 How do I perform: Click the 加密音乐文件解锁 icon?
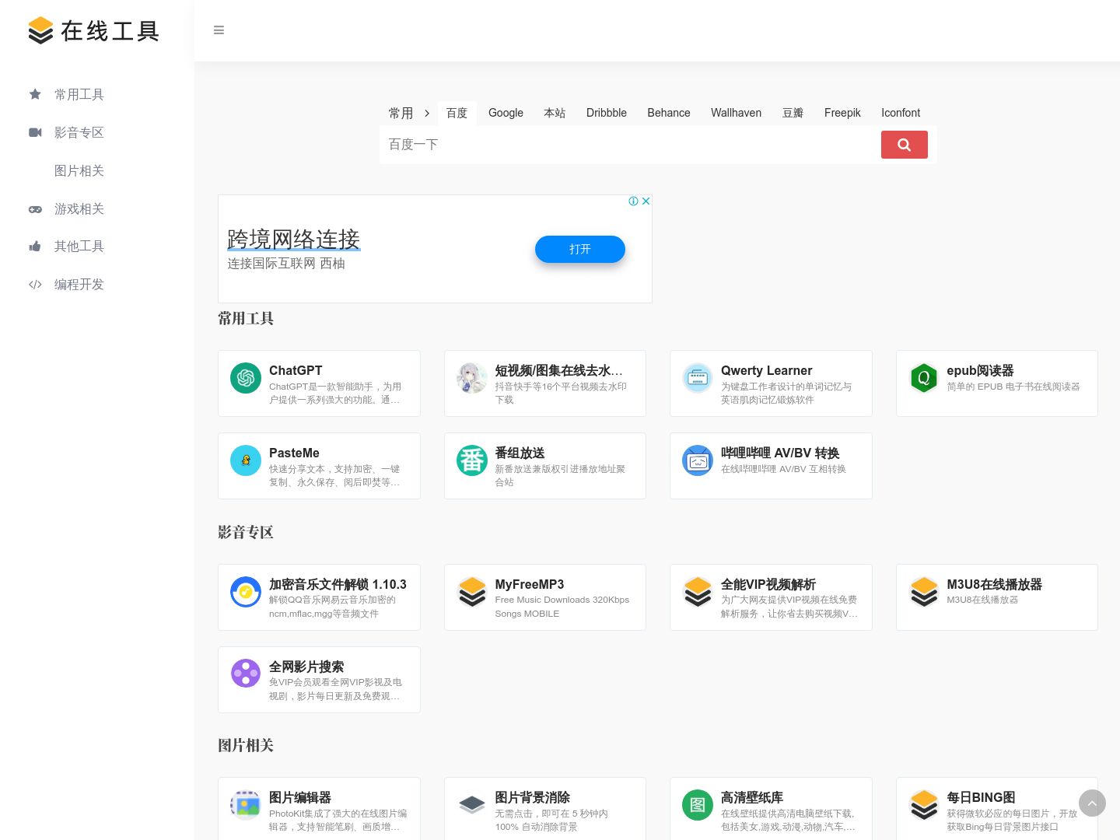(x=246, y=592)
